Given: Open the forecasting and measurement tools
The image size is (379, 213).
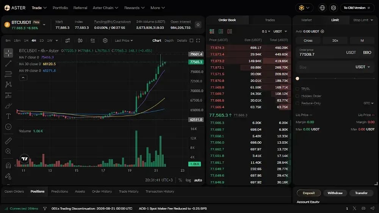Looking at the screenshot, I should point(8,95).
